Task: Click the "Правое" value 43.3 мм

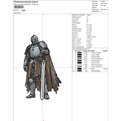Action: (89, 27)
